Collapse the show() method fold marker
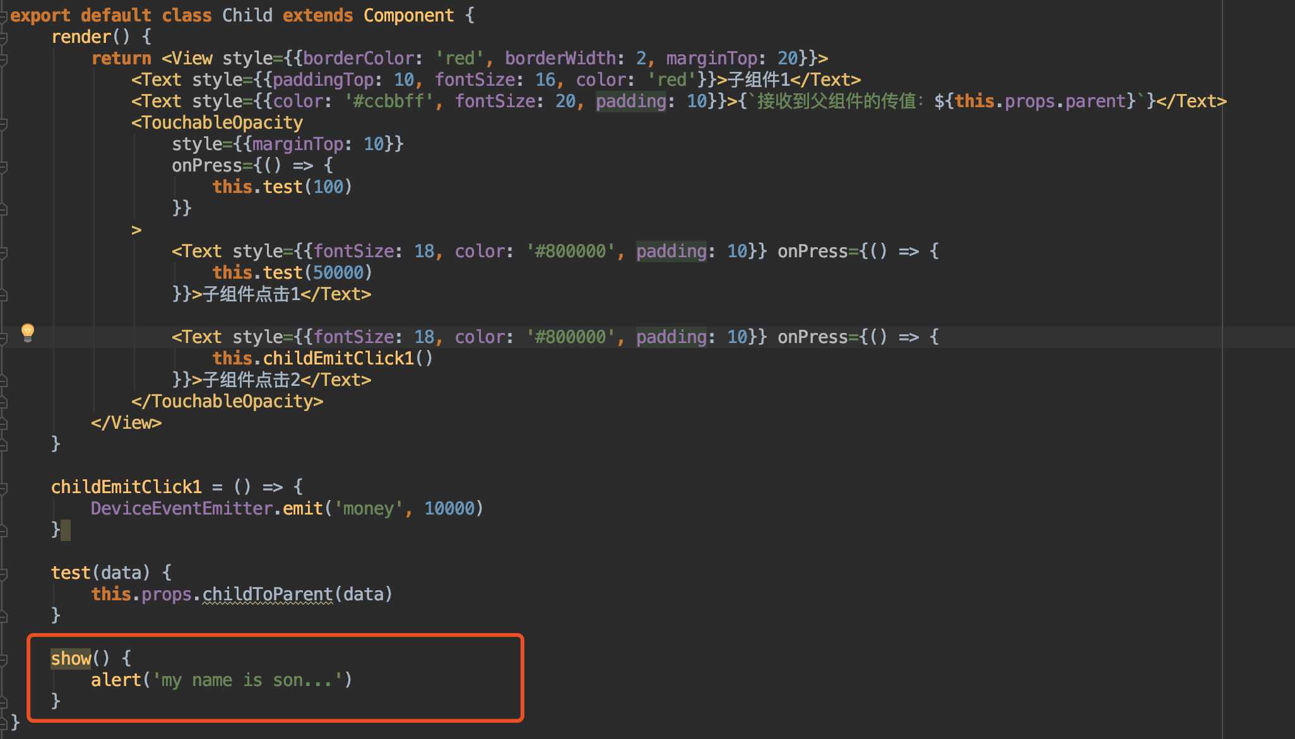 pos(3,659)
